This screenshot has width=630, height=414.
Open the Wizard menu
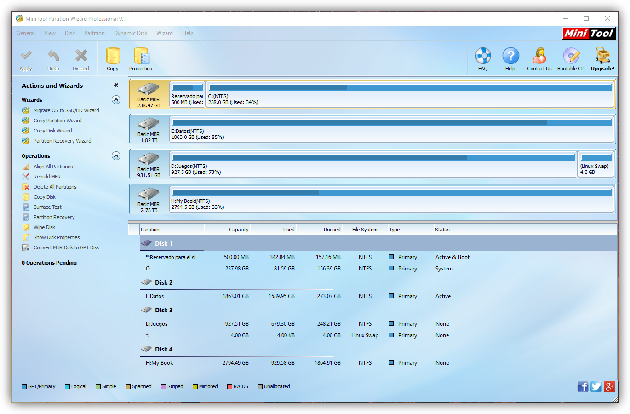point(165,33)
